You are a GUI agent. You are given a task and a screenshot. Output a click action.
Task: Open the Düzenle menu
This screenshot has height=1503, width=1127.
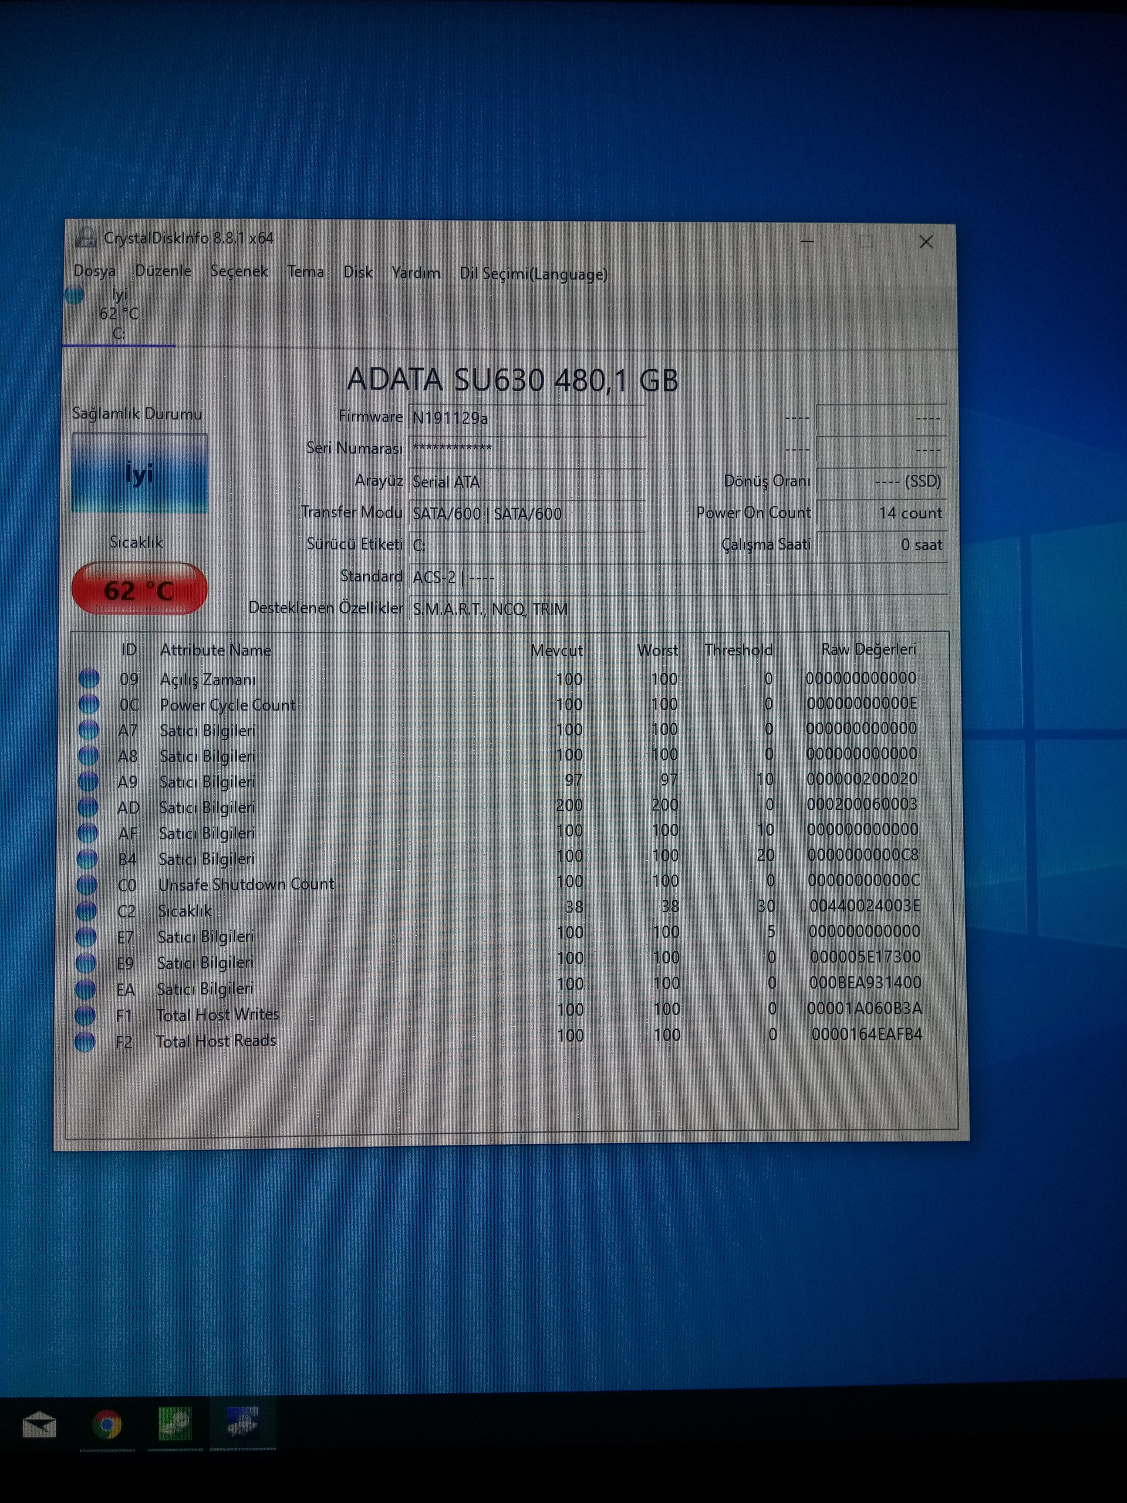click(163, 271)
